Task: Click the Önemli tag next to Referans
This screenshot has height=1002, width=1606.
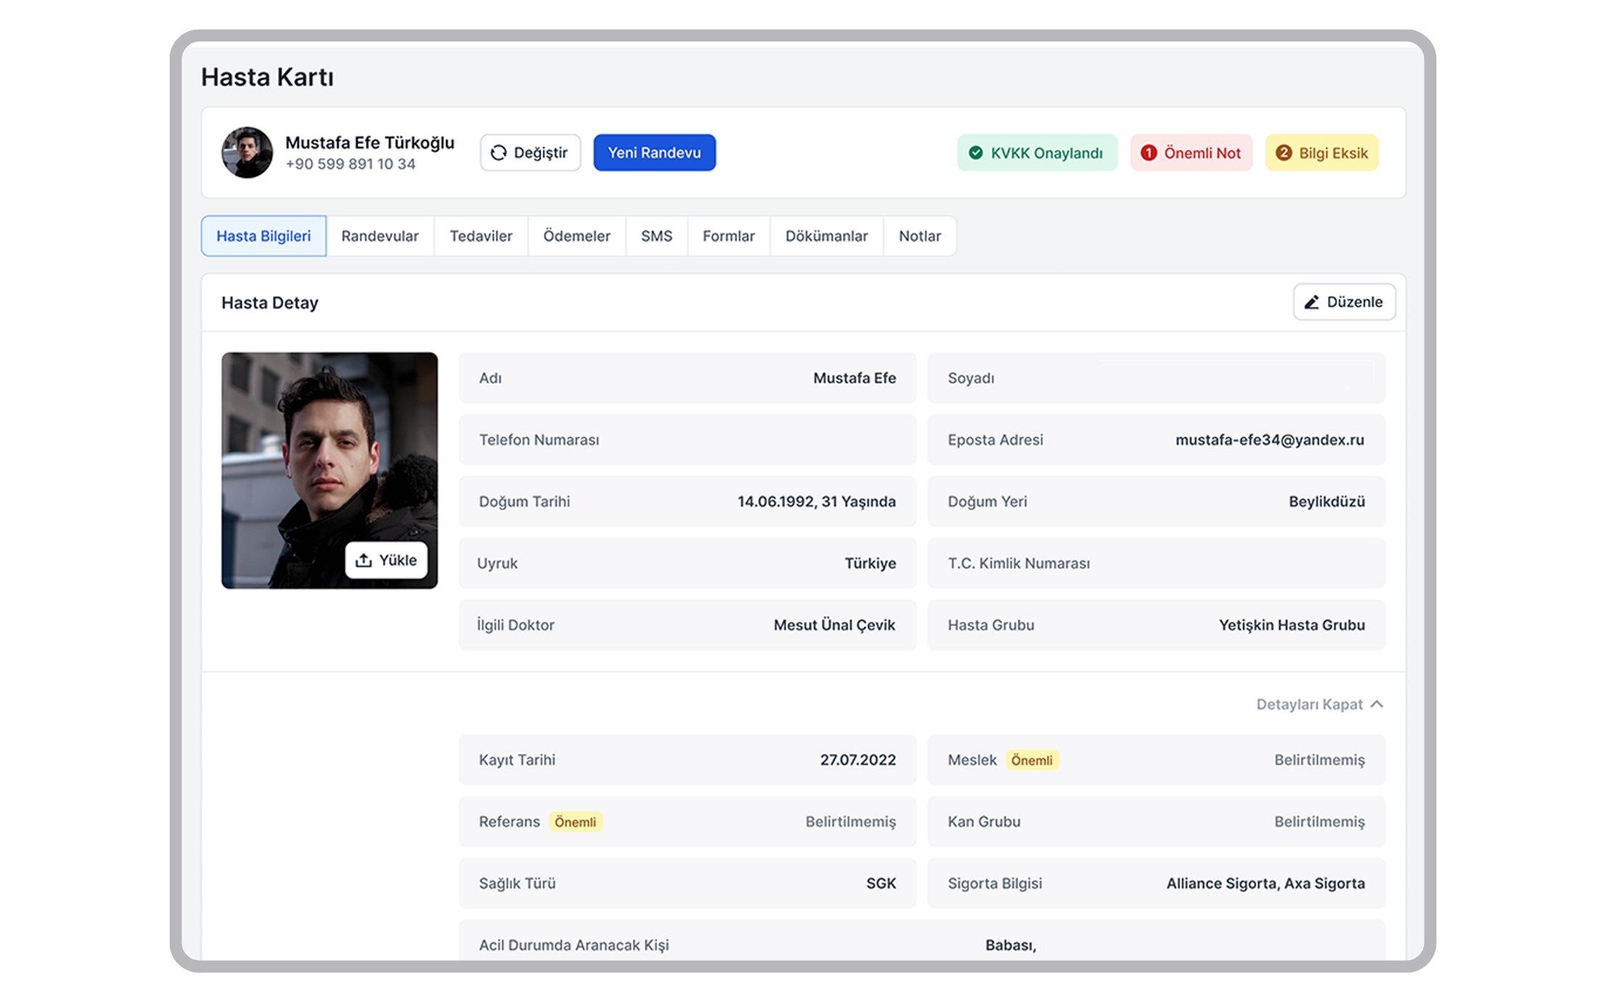Action: [575, 821]
